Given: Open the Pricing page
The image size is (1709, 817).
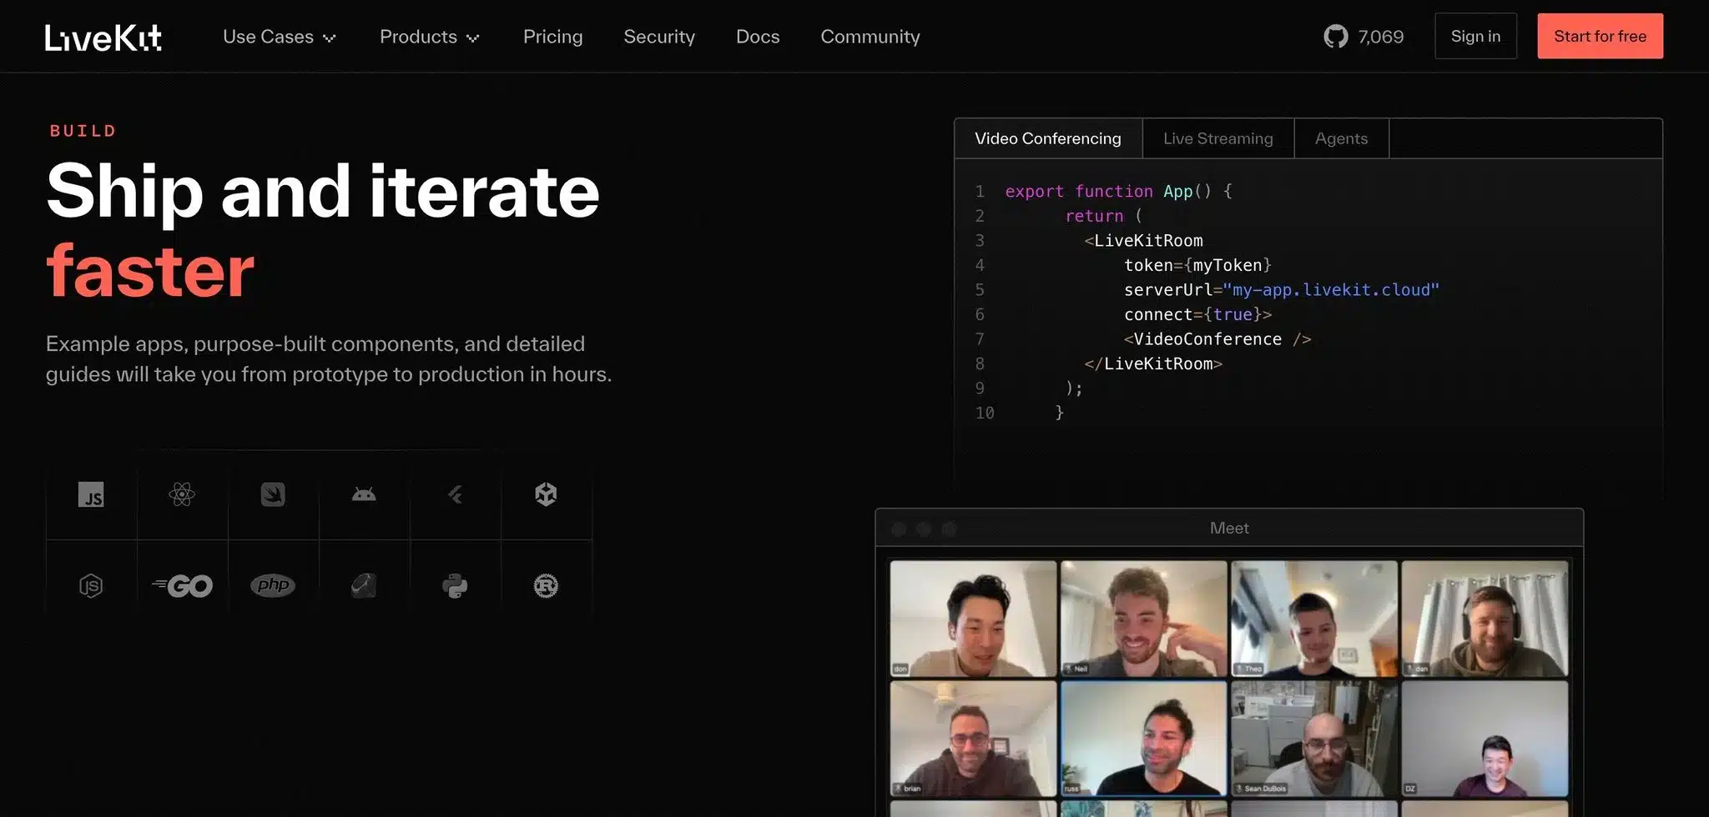Looking at the screenshot, I should (553, 37).
